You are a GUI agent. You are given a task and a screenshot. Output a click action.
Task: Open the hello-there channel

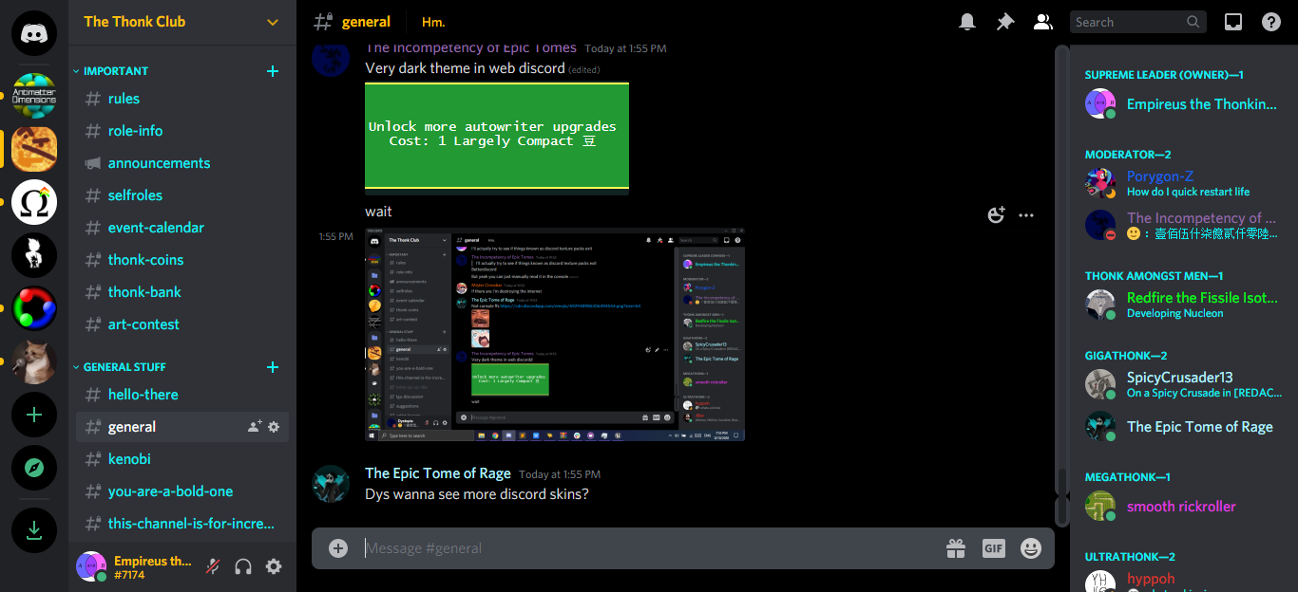pos(182,395)
